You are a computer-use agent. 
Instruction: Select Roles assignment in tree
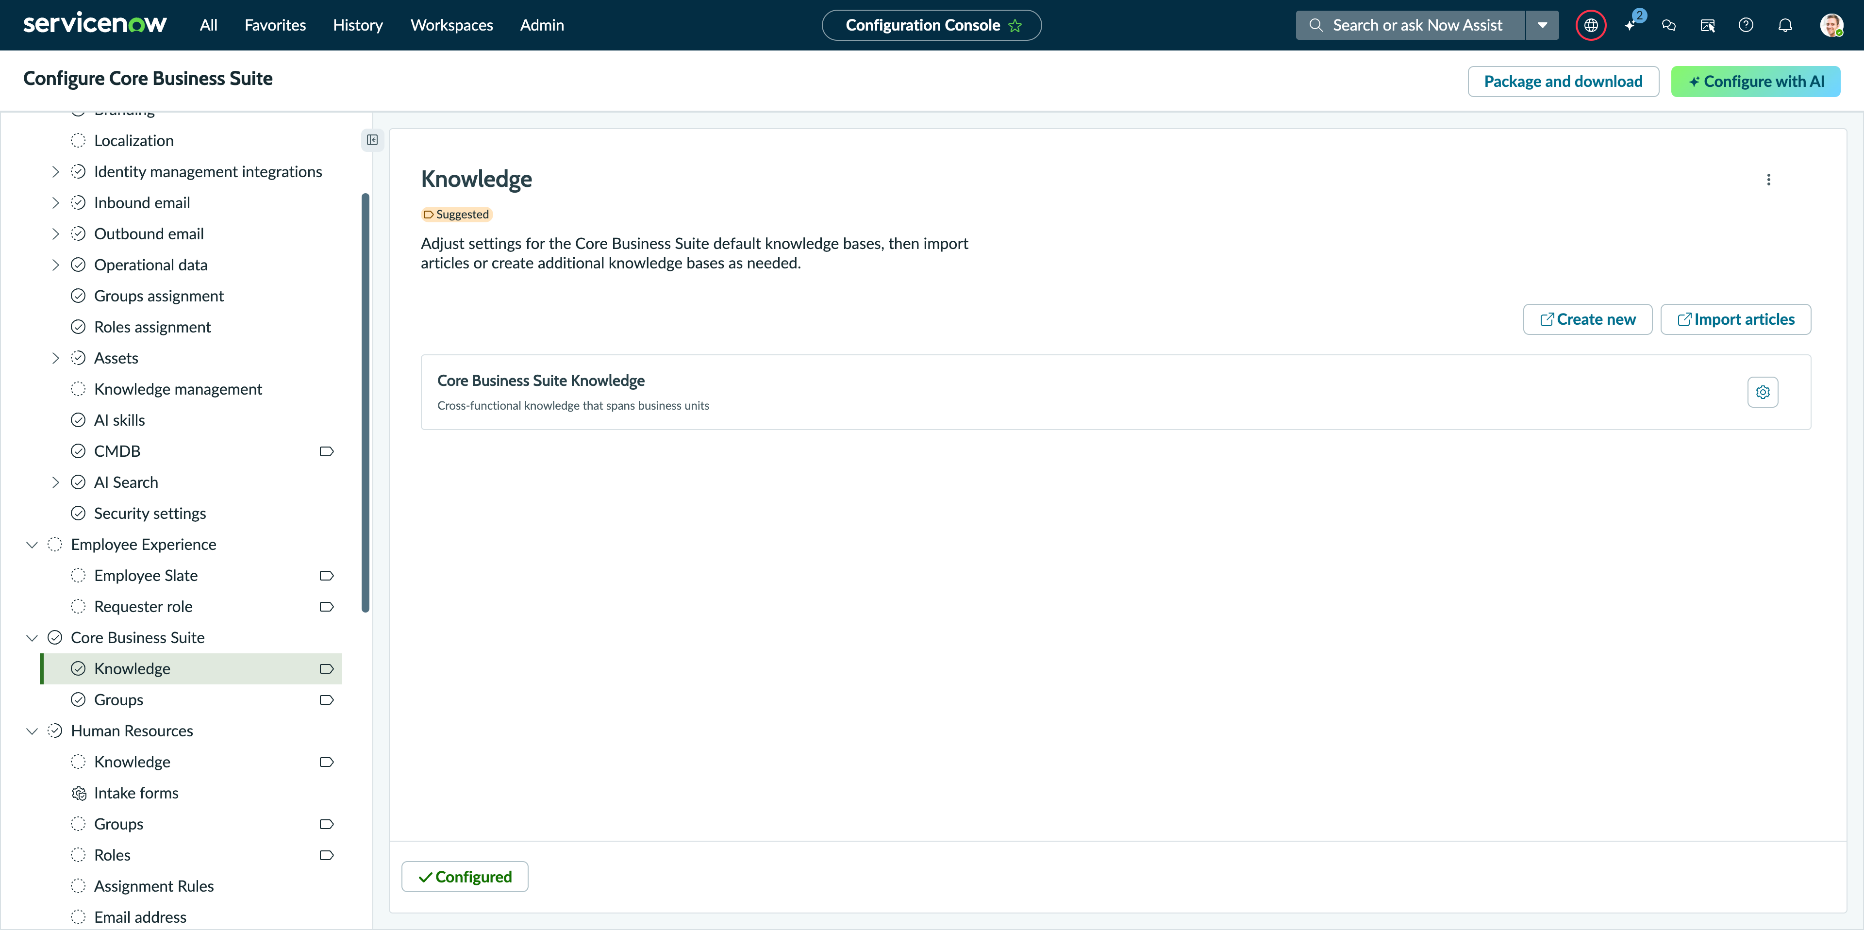[x=152, y=327]
